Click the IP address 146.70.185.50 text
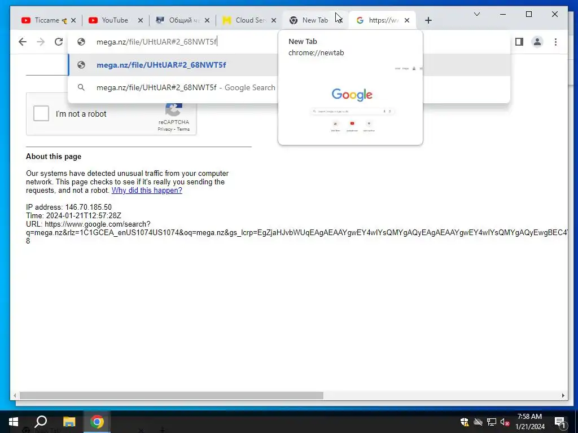Image resolution: width=578 pixels, height=433 pixels. click(68, 207)
